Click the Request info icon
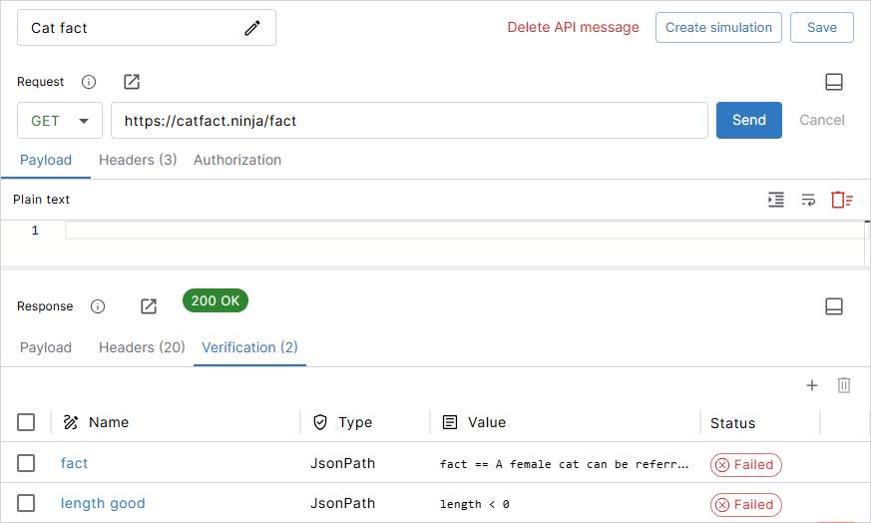Image resolution: width=871 pixels, height=523 pixels. click(x=89, y=82)
